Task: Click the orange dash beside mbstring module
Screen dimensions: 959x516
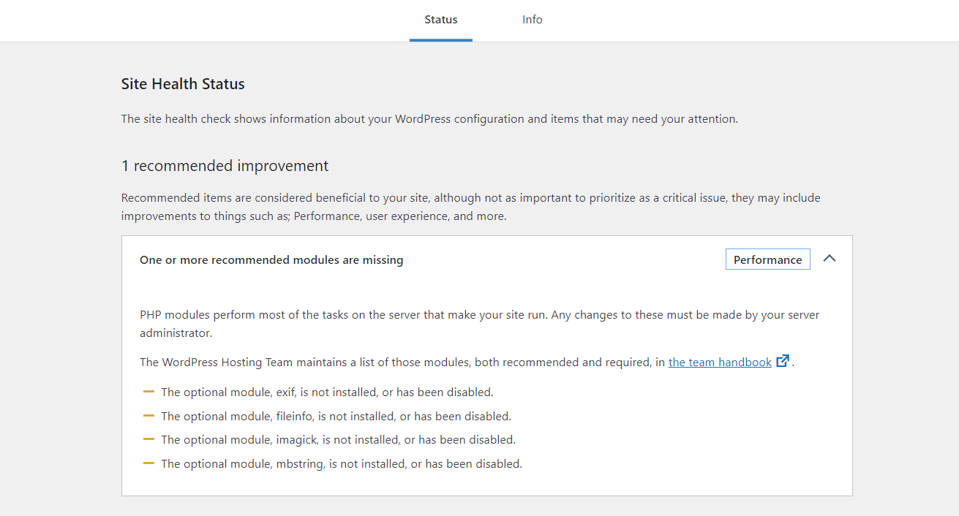Action: pos(148,463)
